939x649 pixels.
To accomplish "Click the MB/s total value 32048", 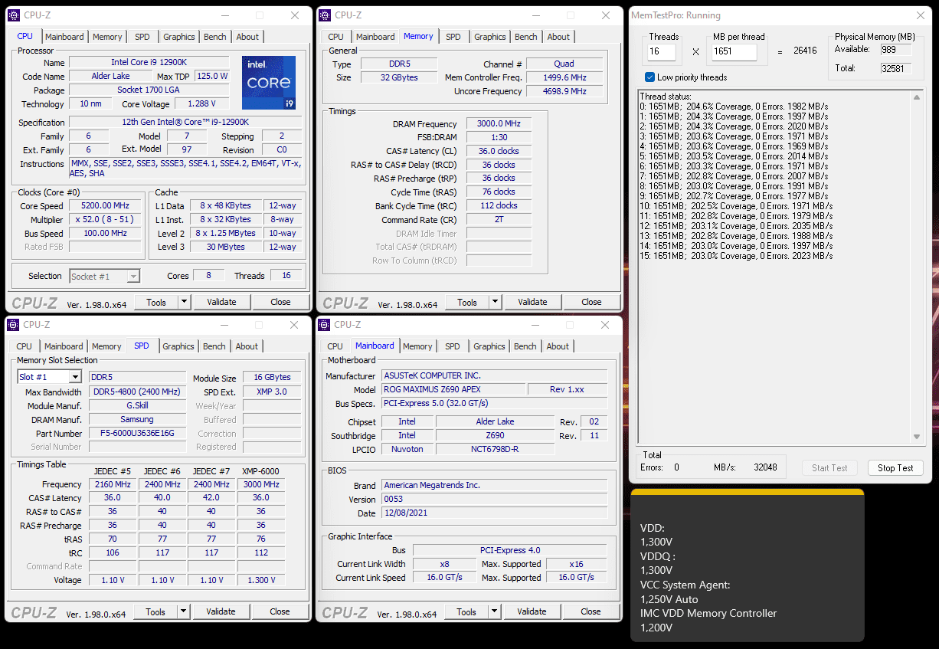I will point(765,467).
